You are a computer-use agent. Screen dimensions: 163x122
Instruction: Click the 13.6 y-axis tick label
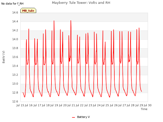[15, 57]
